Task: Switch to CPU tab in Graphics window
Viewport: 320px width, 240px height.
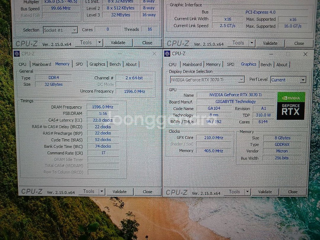Action: pyautogui.click(x=172, y=65)
